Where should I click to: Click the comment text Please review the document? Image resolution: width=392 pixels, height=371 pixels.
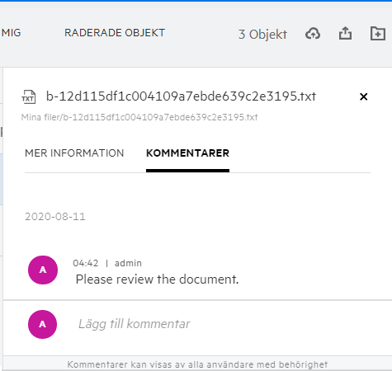click(x=157, y=279)
